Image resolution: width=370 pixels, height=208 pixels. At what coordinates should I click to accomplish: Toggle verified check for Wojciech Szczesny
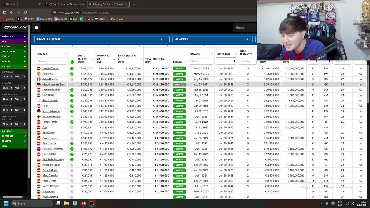point(72,159)
